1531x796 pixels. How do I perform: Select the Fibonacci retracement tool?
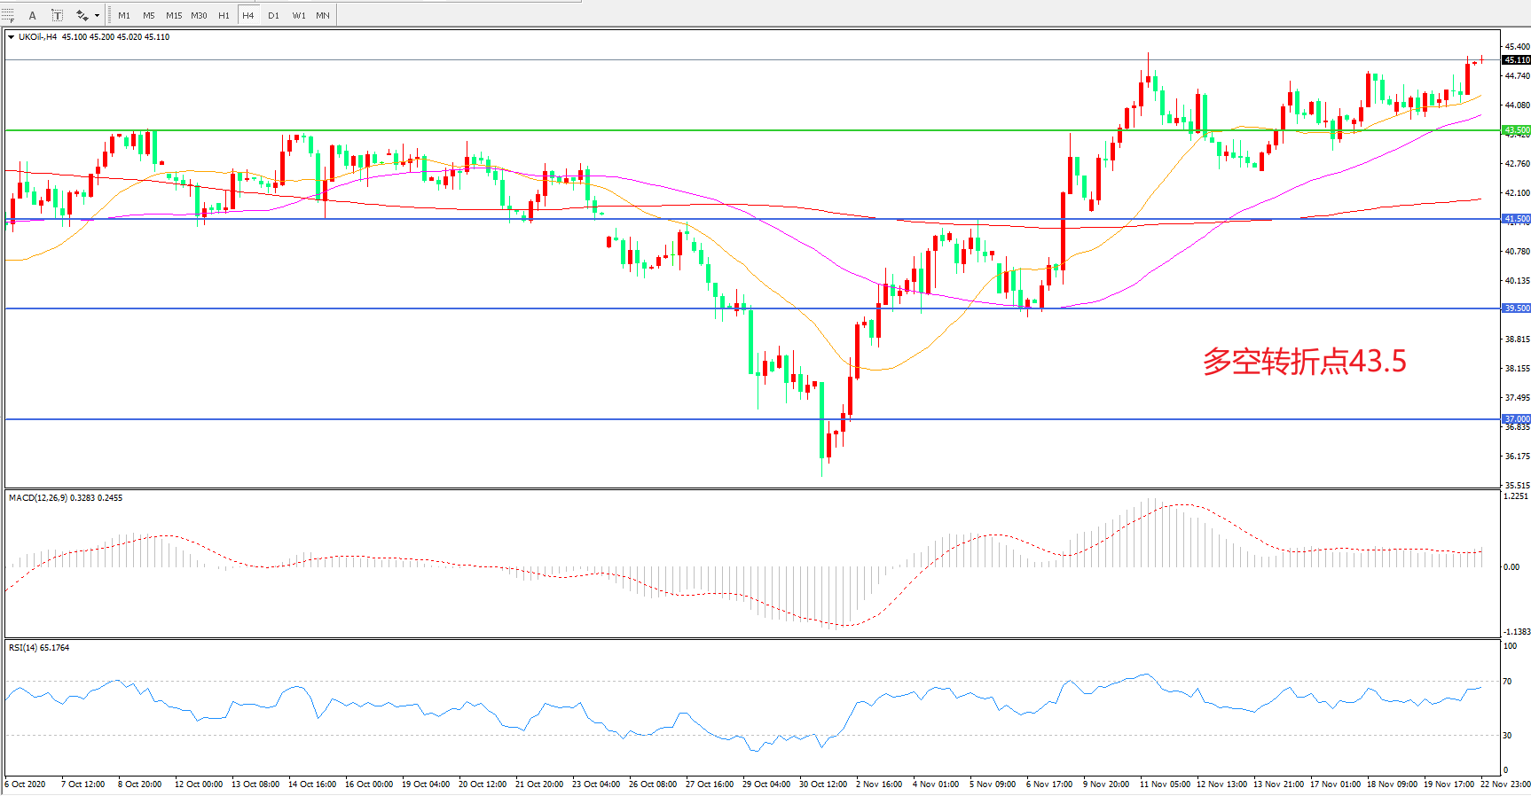(x=8, y=15)
